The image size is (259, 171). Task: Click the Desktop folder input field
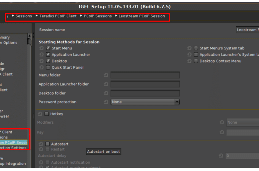pyautogui.click(x=145, y=93)
